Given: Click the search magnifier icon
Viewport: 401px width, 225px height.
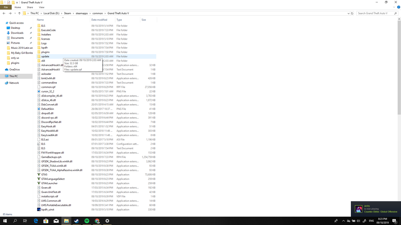Looking at the screenshot, I should point(395,13).
